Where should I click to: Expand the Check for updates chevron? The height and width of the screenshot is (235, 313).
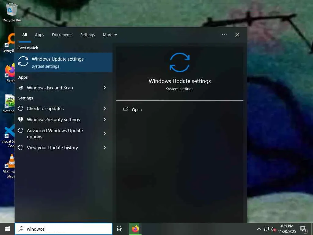point(105,108)
